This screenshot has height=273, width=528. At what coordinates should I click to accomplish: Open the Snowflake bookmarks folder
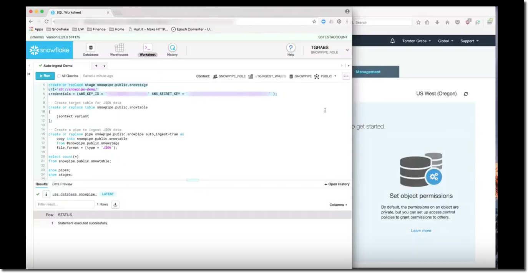[58, 29]
